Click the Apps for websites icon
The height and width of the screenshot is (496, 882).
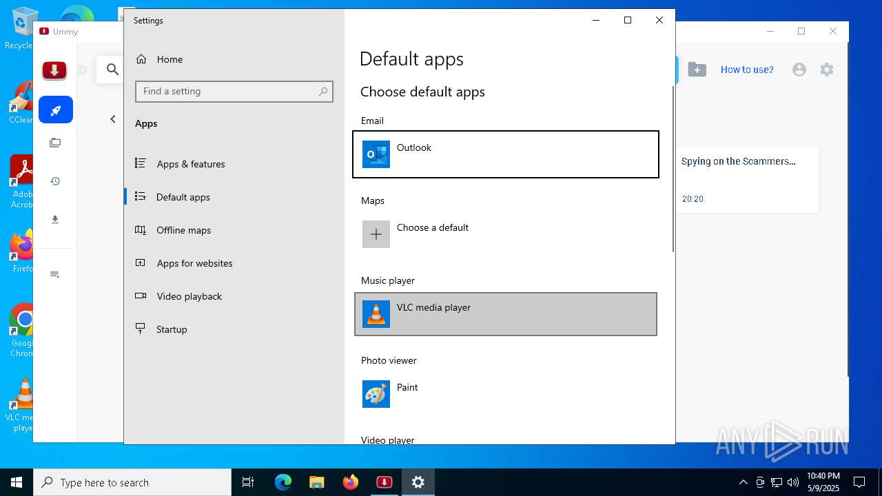141,262
